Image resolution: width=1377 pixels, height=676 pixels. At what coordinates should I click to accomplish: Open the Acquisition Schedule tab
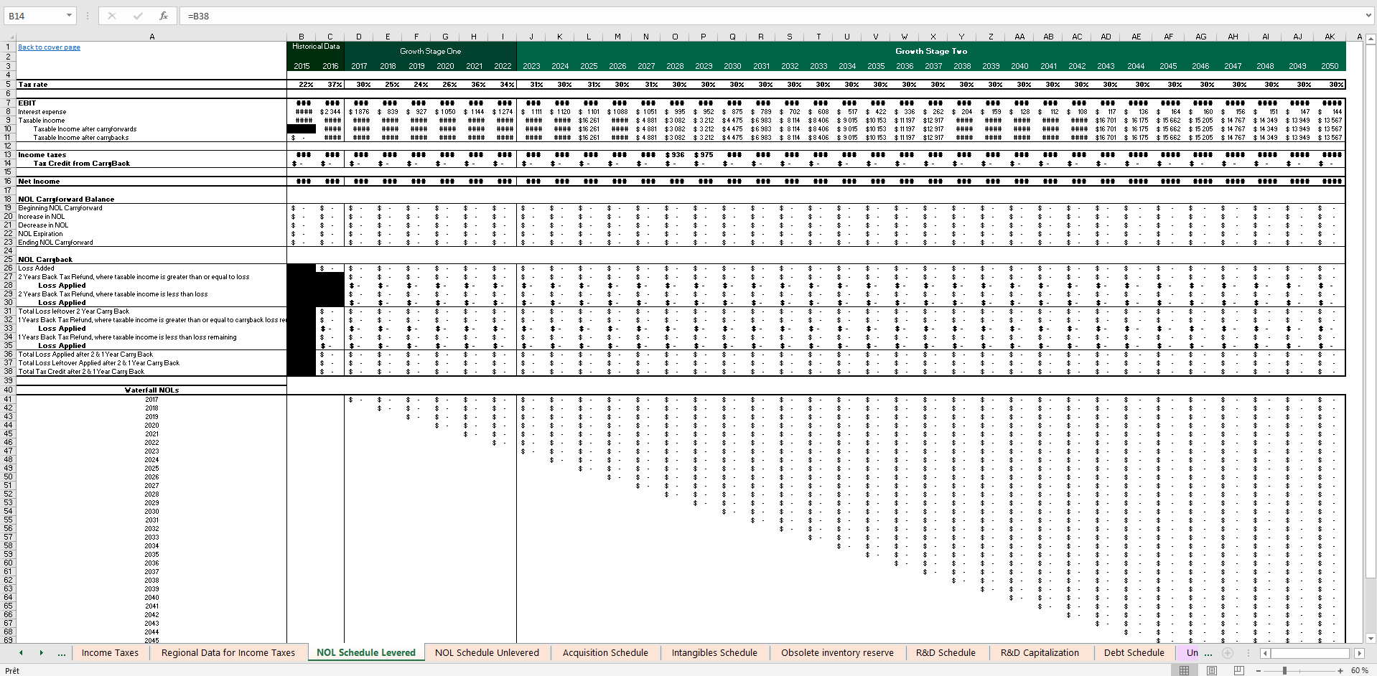tap(605, 652)
